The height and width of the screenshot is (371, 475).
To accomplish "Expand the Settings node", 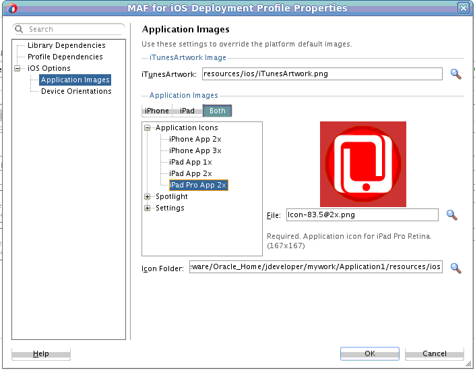I will (148, 208).
